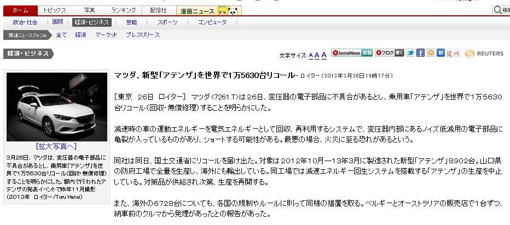Click the paragraph starting 減速時の車の運動エネルギー
The width and height of the screenshot is (510, 225).
308,134
